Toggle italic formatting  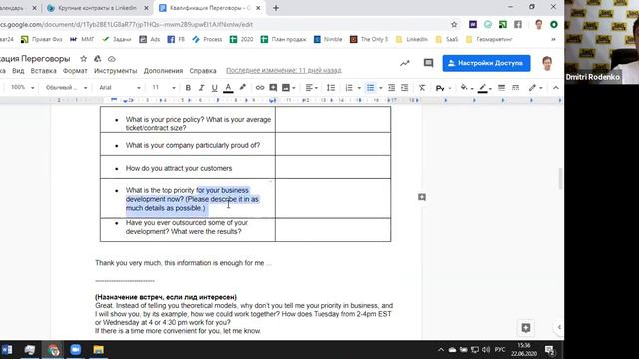tap(201, 88)
